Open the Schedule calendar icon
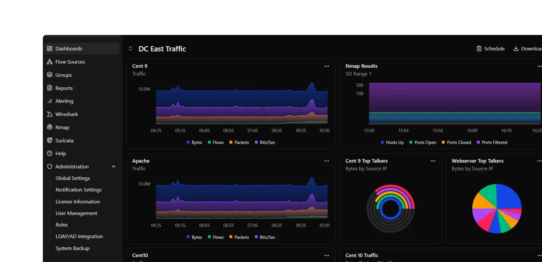The image size is (542, 262). point(479,48)
